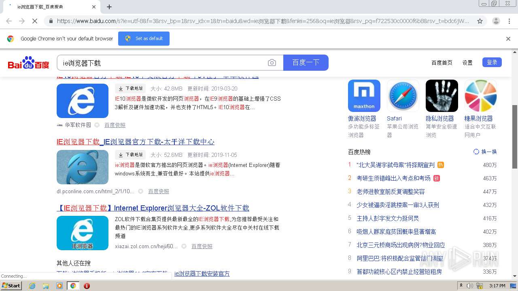
Task: Open 百度快照 for xiazai.zol.com.cn result
Action: (202, 246)
